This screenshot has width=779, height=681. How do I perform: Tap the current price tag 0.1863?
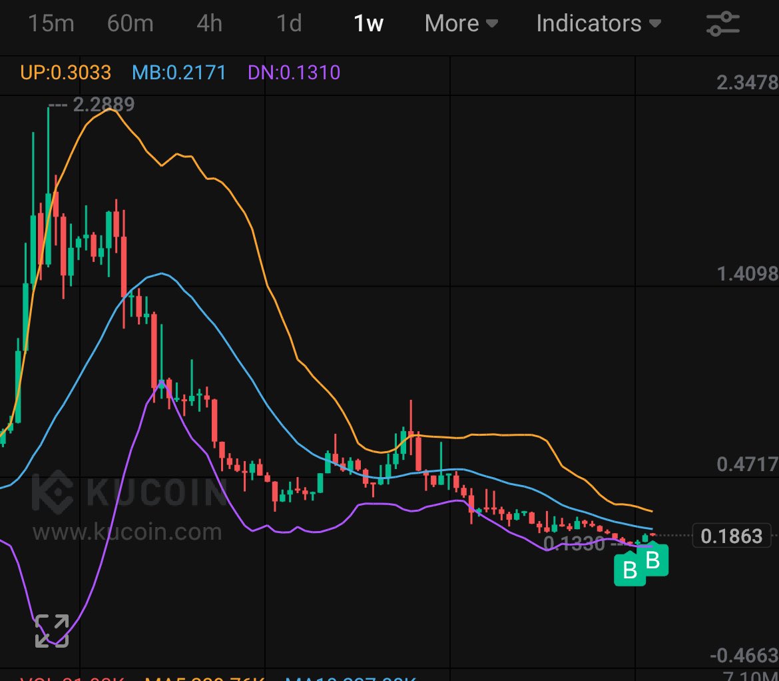731,536
